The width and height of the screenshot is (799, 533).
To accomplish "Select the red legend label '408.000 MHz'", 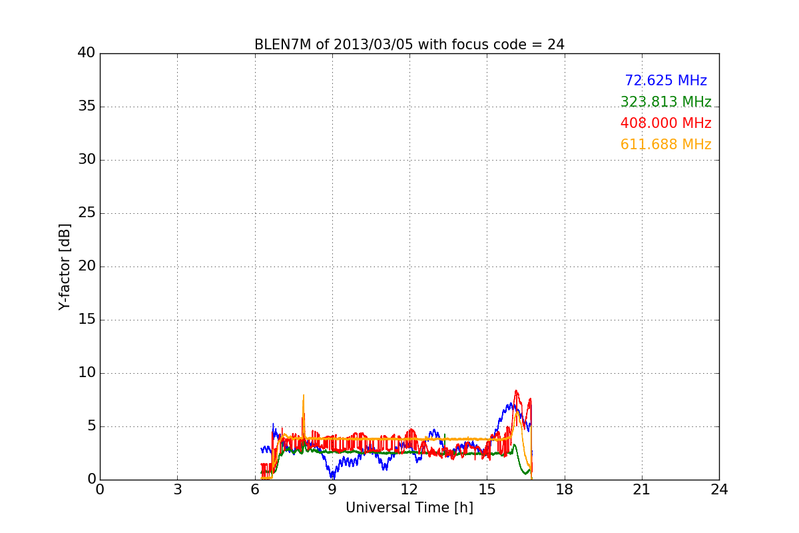I will coord(666,123).
